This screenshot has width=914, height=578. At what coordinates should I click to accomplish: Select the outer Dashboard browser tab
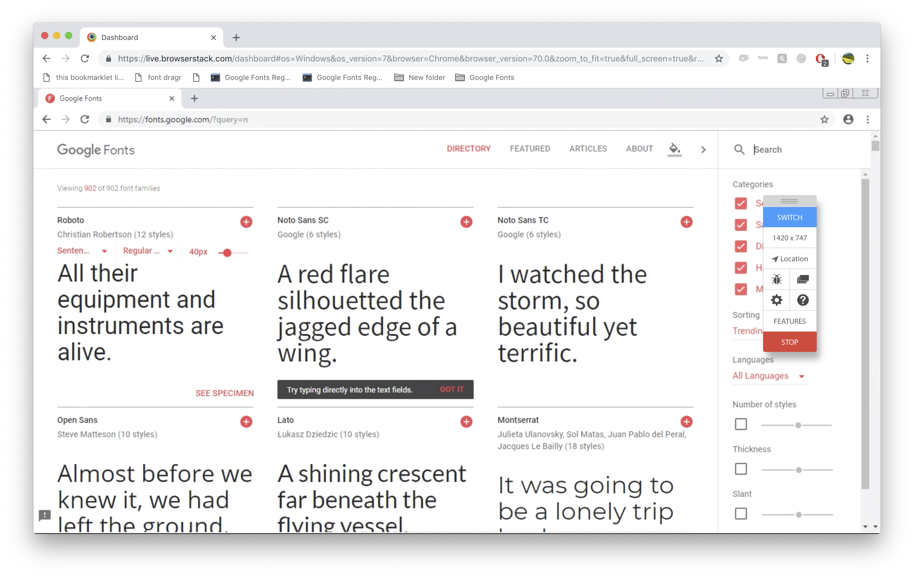coord(152,37)
